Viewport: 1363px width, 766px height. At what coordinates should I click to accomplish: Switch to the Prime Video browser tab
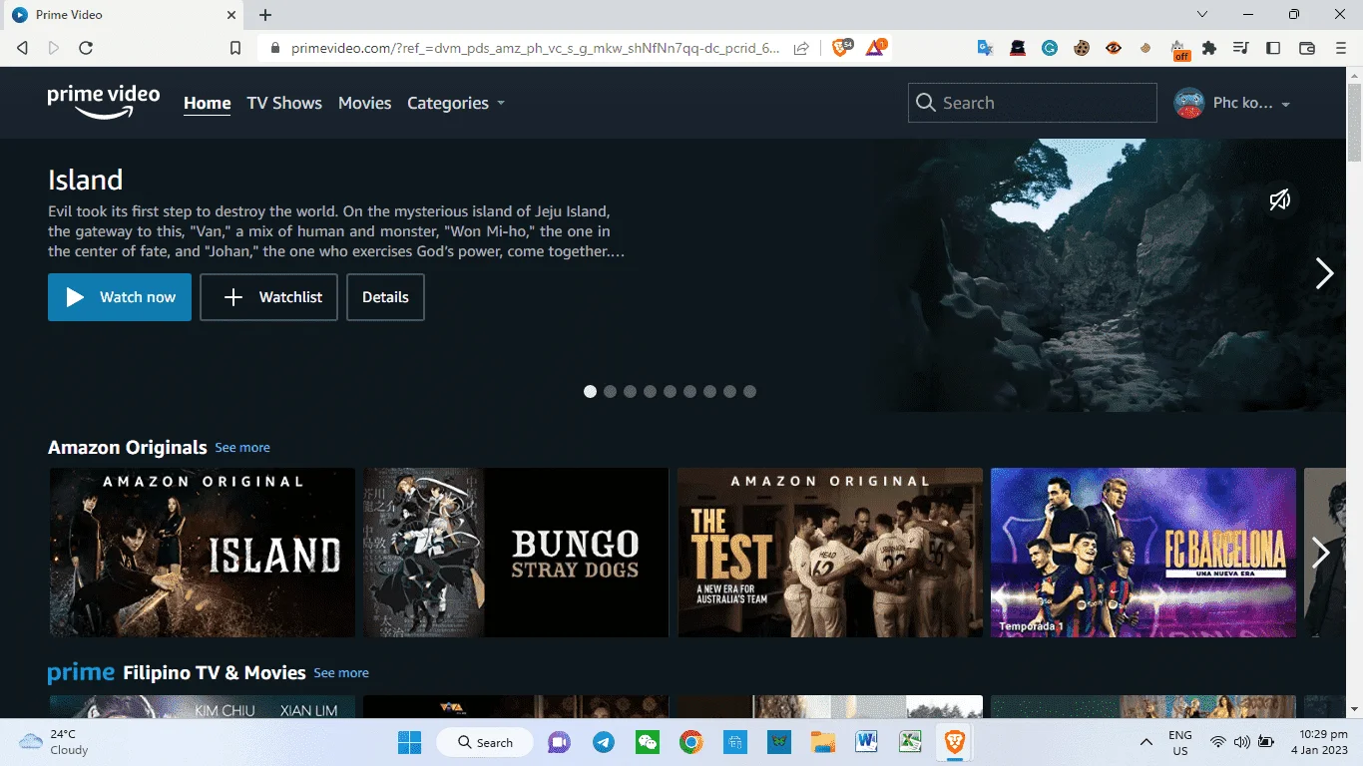tap(122, 15)
